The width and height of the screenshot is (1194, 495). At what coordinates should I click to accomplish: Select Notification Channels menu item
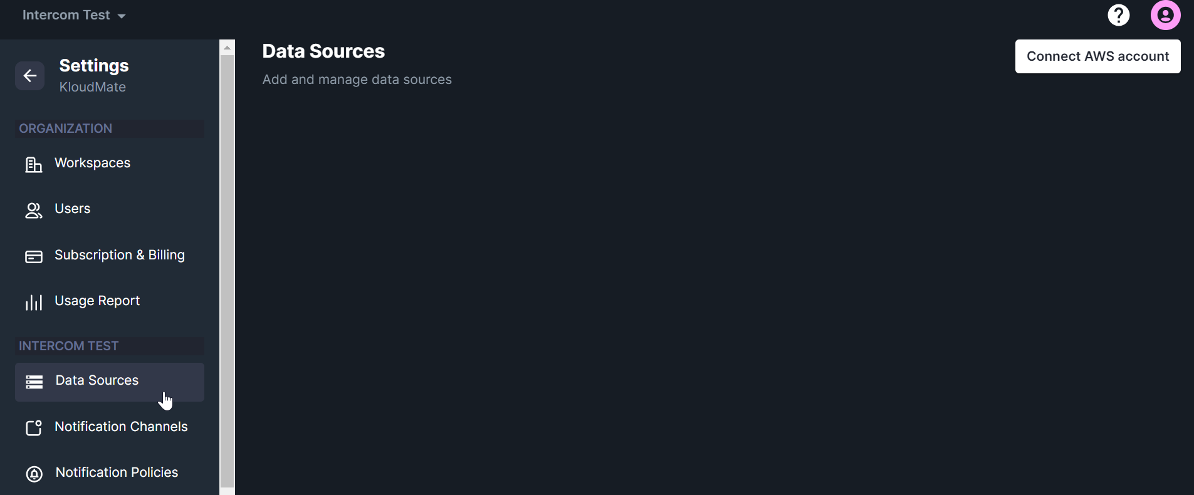pos(121,427)
